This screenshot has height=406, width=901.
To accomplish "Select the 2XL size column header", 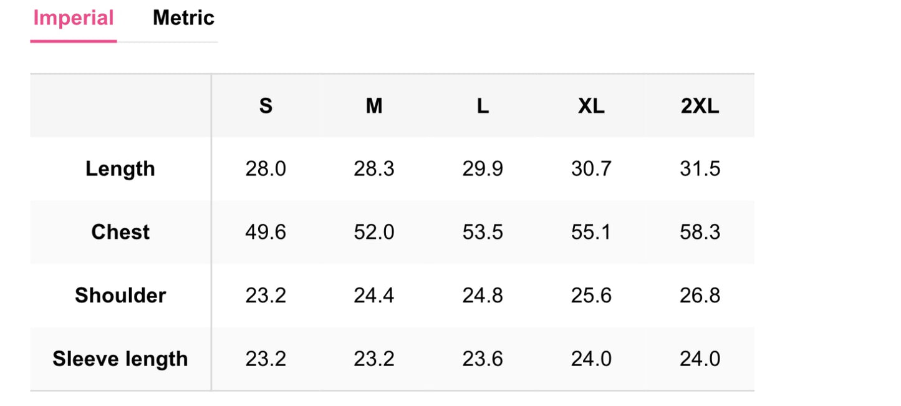I will (x=700, y=107).
